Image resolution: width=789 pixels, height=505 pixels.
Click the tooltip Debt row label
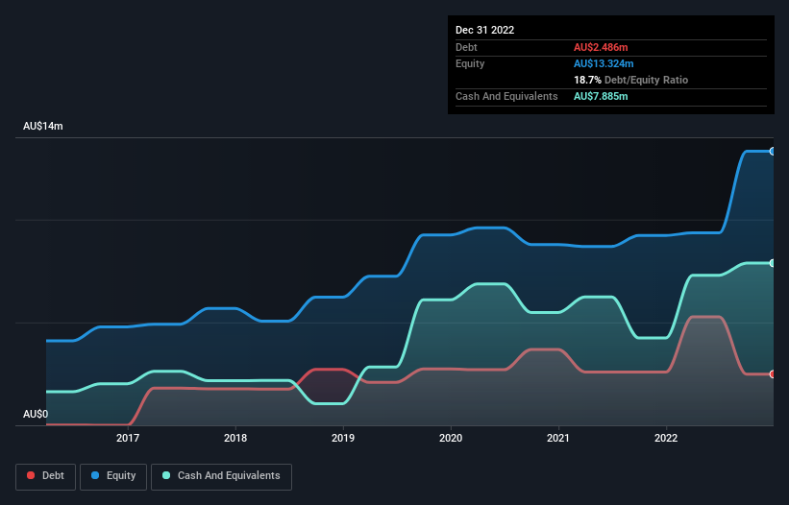click(x=466, y=47)
